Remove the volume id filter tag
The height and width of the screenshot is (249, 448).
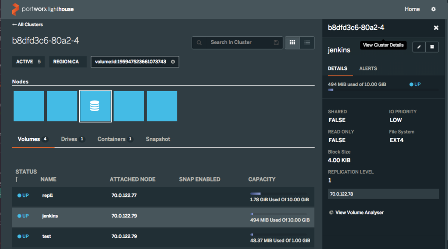pyautogui.click(x=173, y=62)
